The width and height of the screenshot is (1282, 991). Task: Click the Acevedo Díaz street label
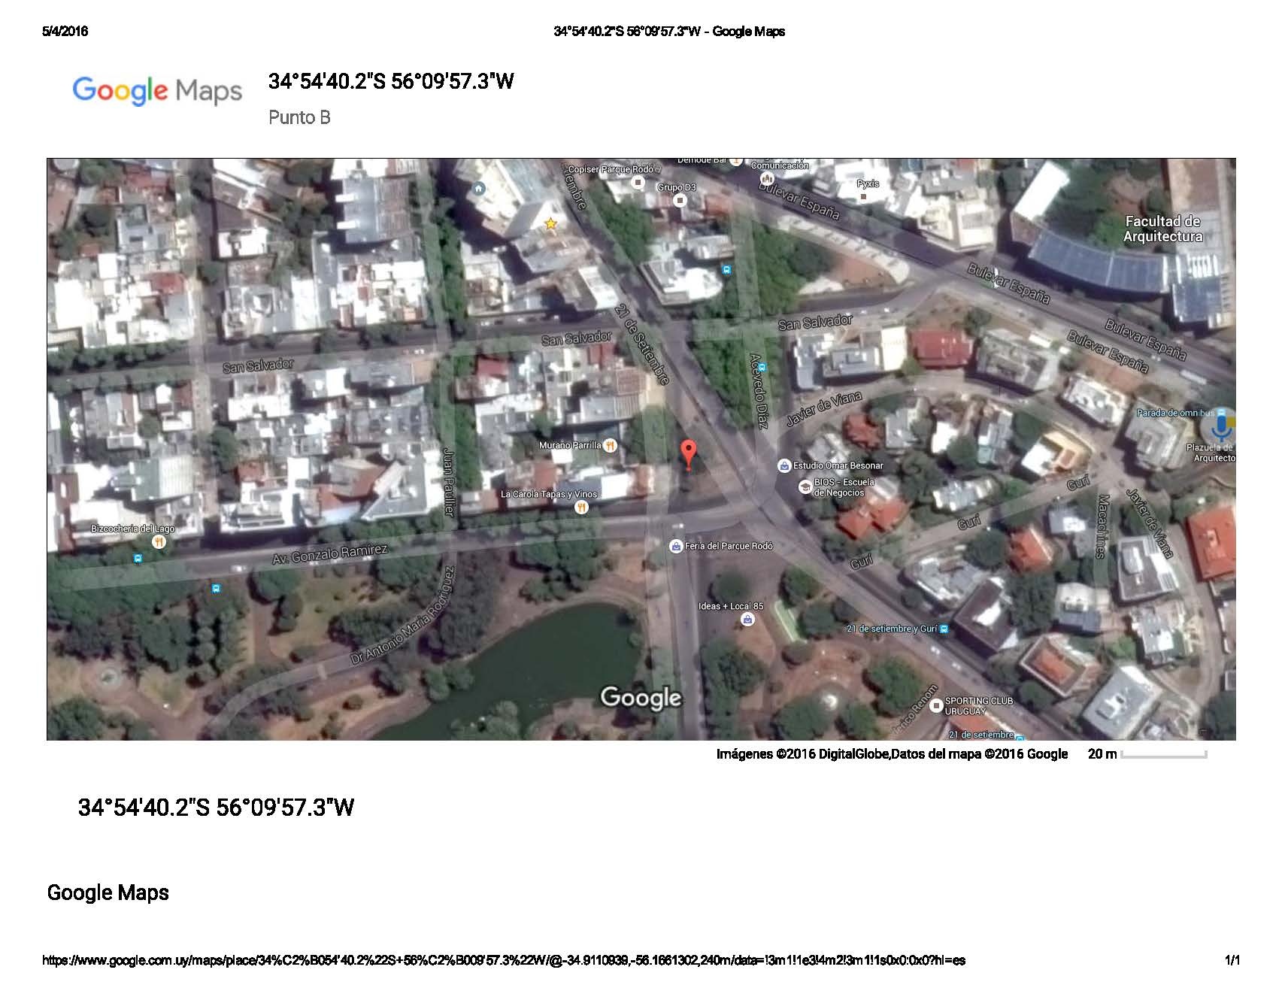coord(759,392)
